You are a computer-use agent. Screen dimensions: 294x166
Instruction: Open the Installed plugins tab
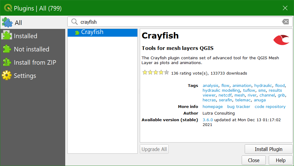click(x=33, y=36)
